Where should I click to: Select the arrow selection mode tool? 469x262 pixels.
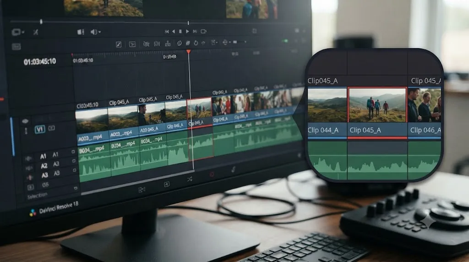point(132,44)
